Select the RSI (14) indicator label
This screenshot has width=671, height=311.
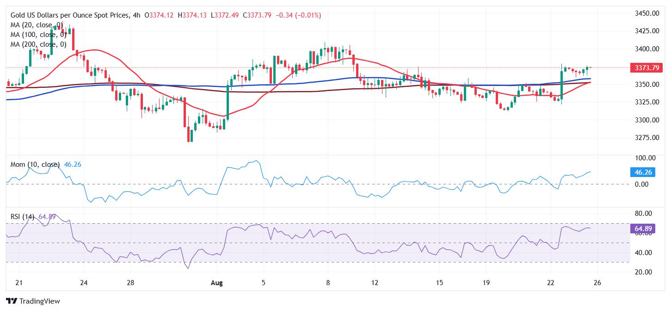[22, 217]
